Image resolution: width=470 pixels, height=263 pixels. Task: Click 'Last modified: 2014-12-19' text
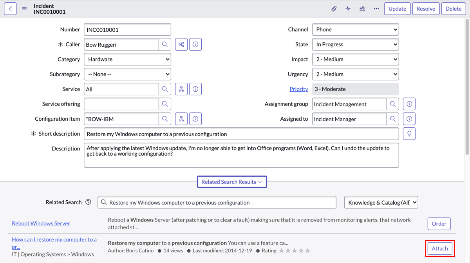click(x=222, y=250)
